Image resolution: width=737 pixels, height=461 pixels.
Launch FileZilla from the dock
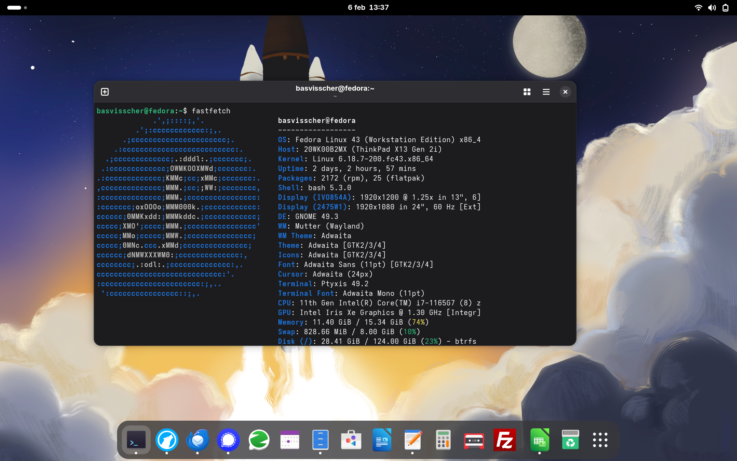(x=505, y=440)
